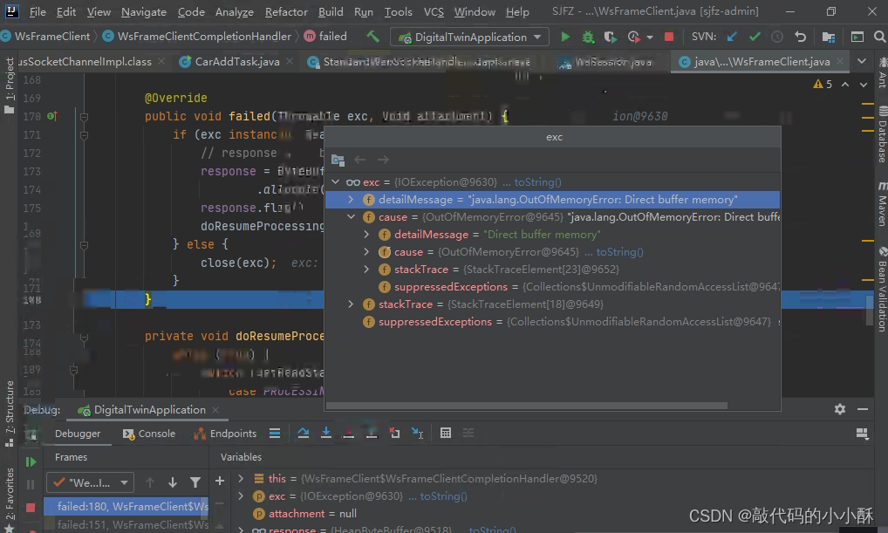Collapse the cause OutOfMemoryError node
The image size is (888, 533).
click(x=352, y=217)
